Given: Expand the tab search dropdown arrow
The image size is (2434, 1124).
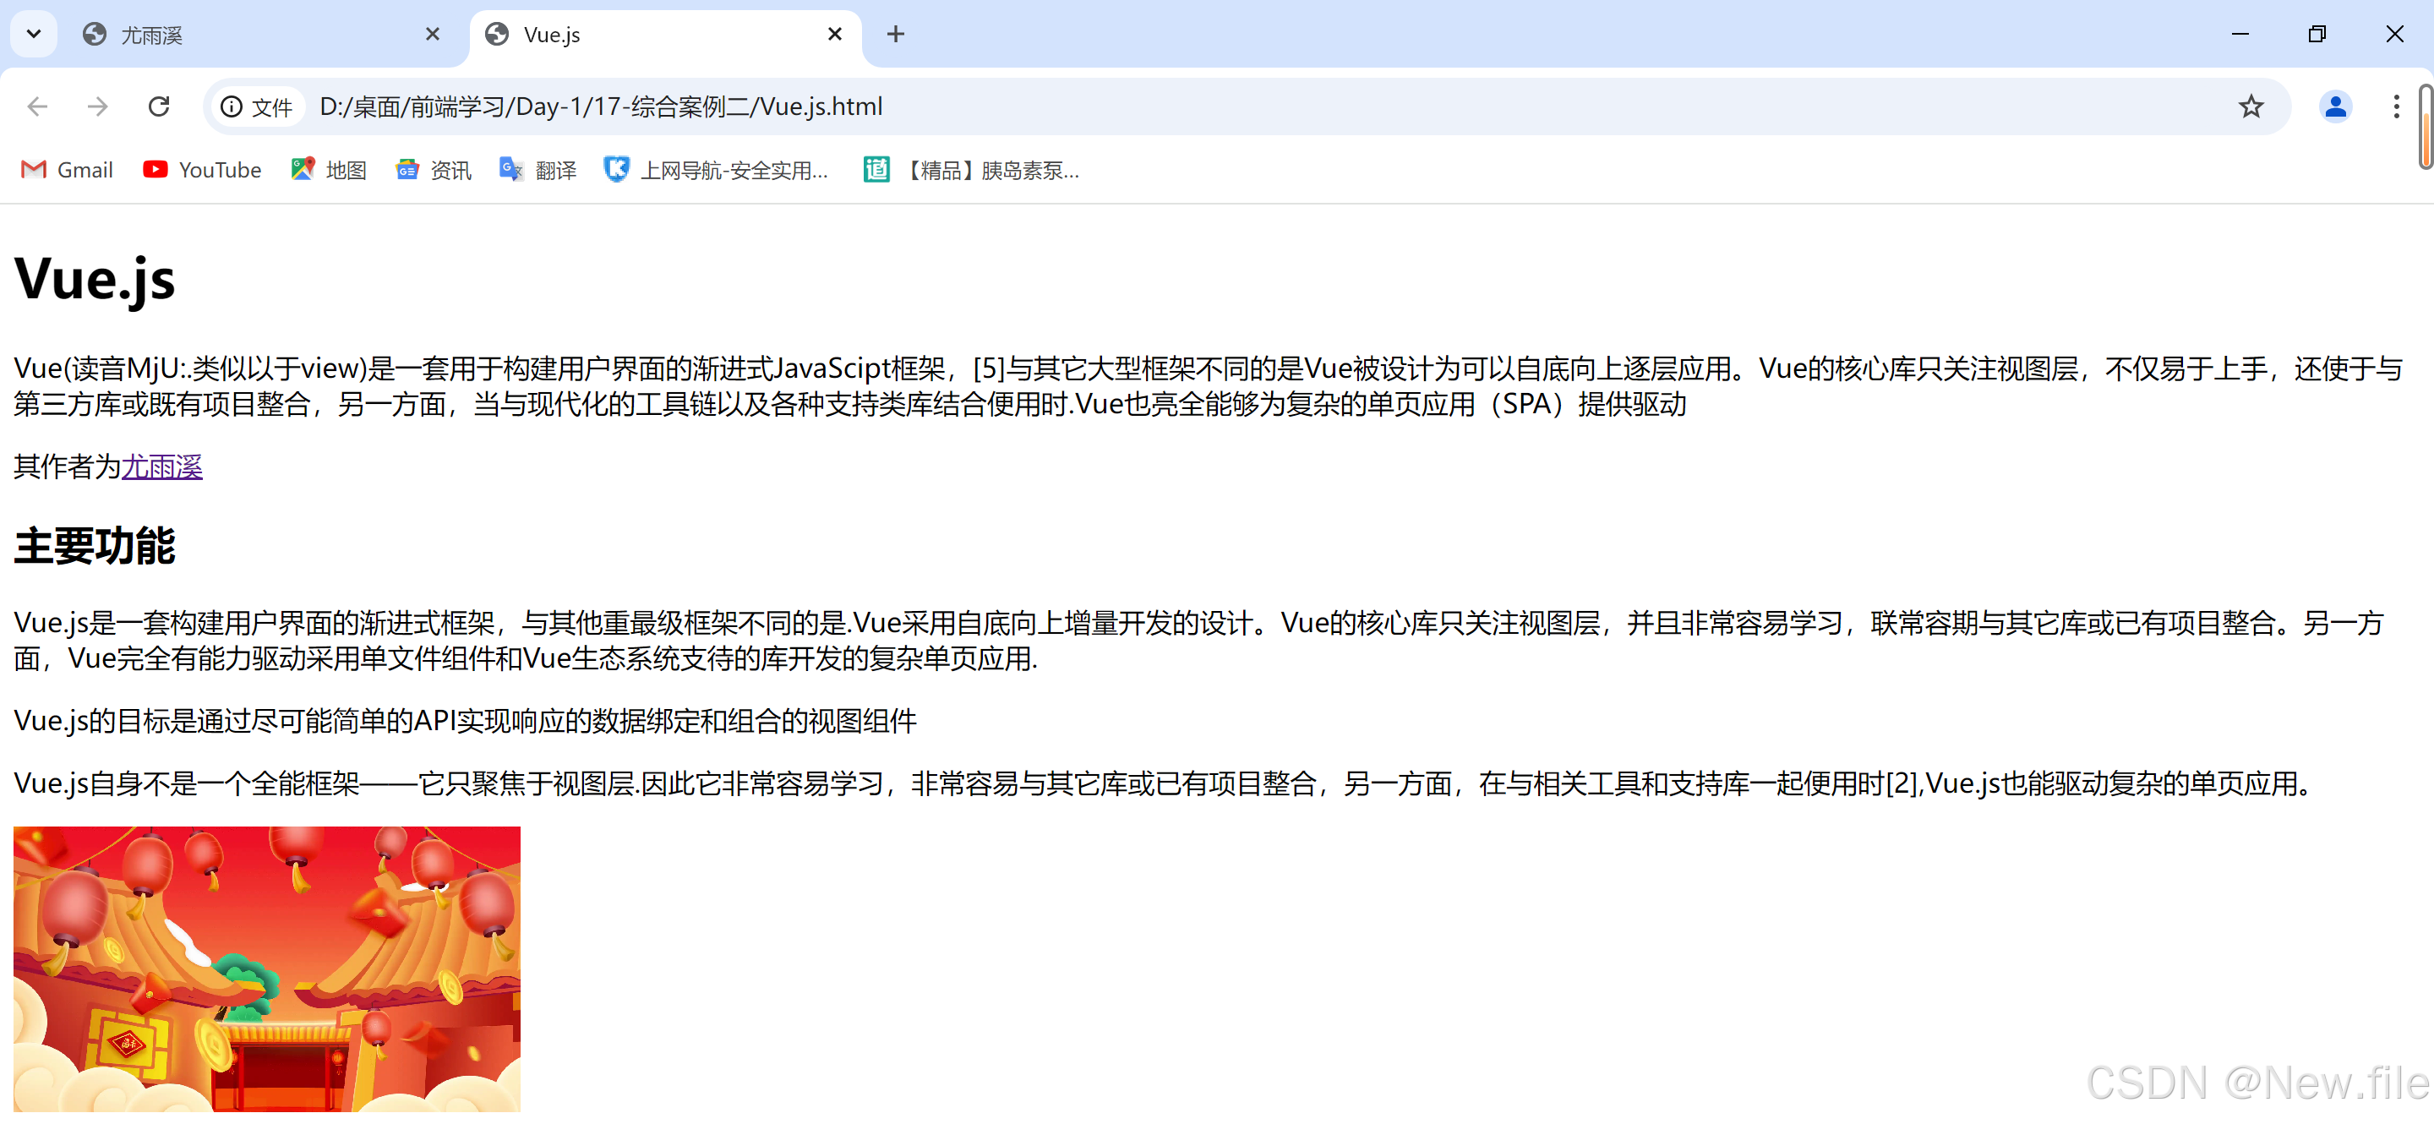Looking at the screenshot, I should (x=34, y=35).
